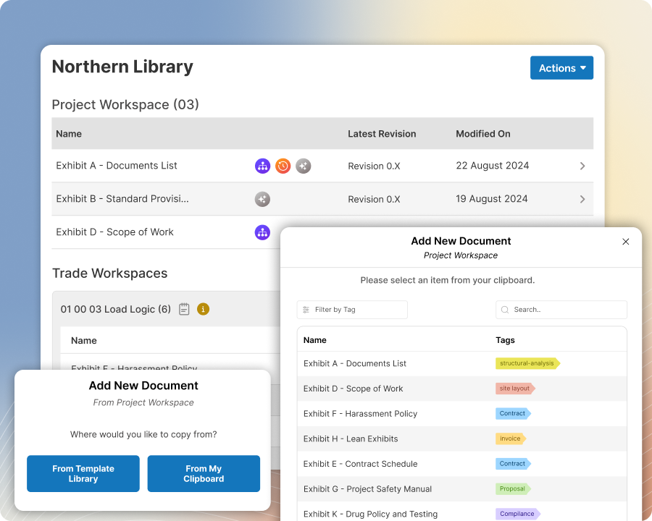Click the Proposal tag

513,488
